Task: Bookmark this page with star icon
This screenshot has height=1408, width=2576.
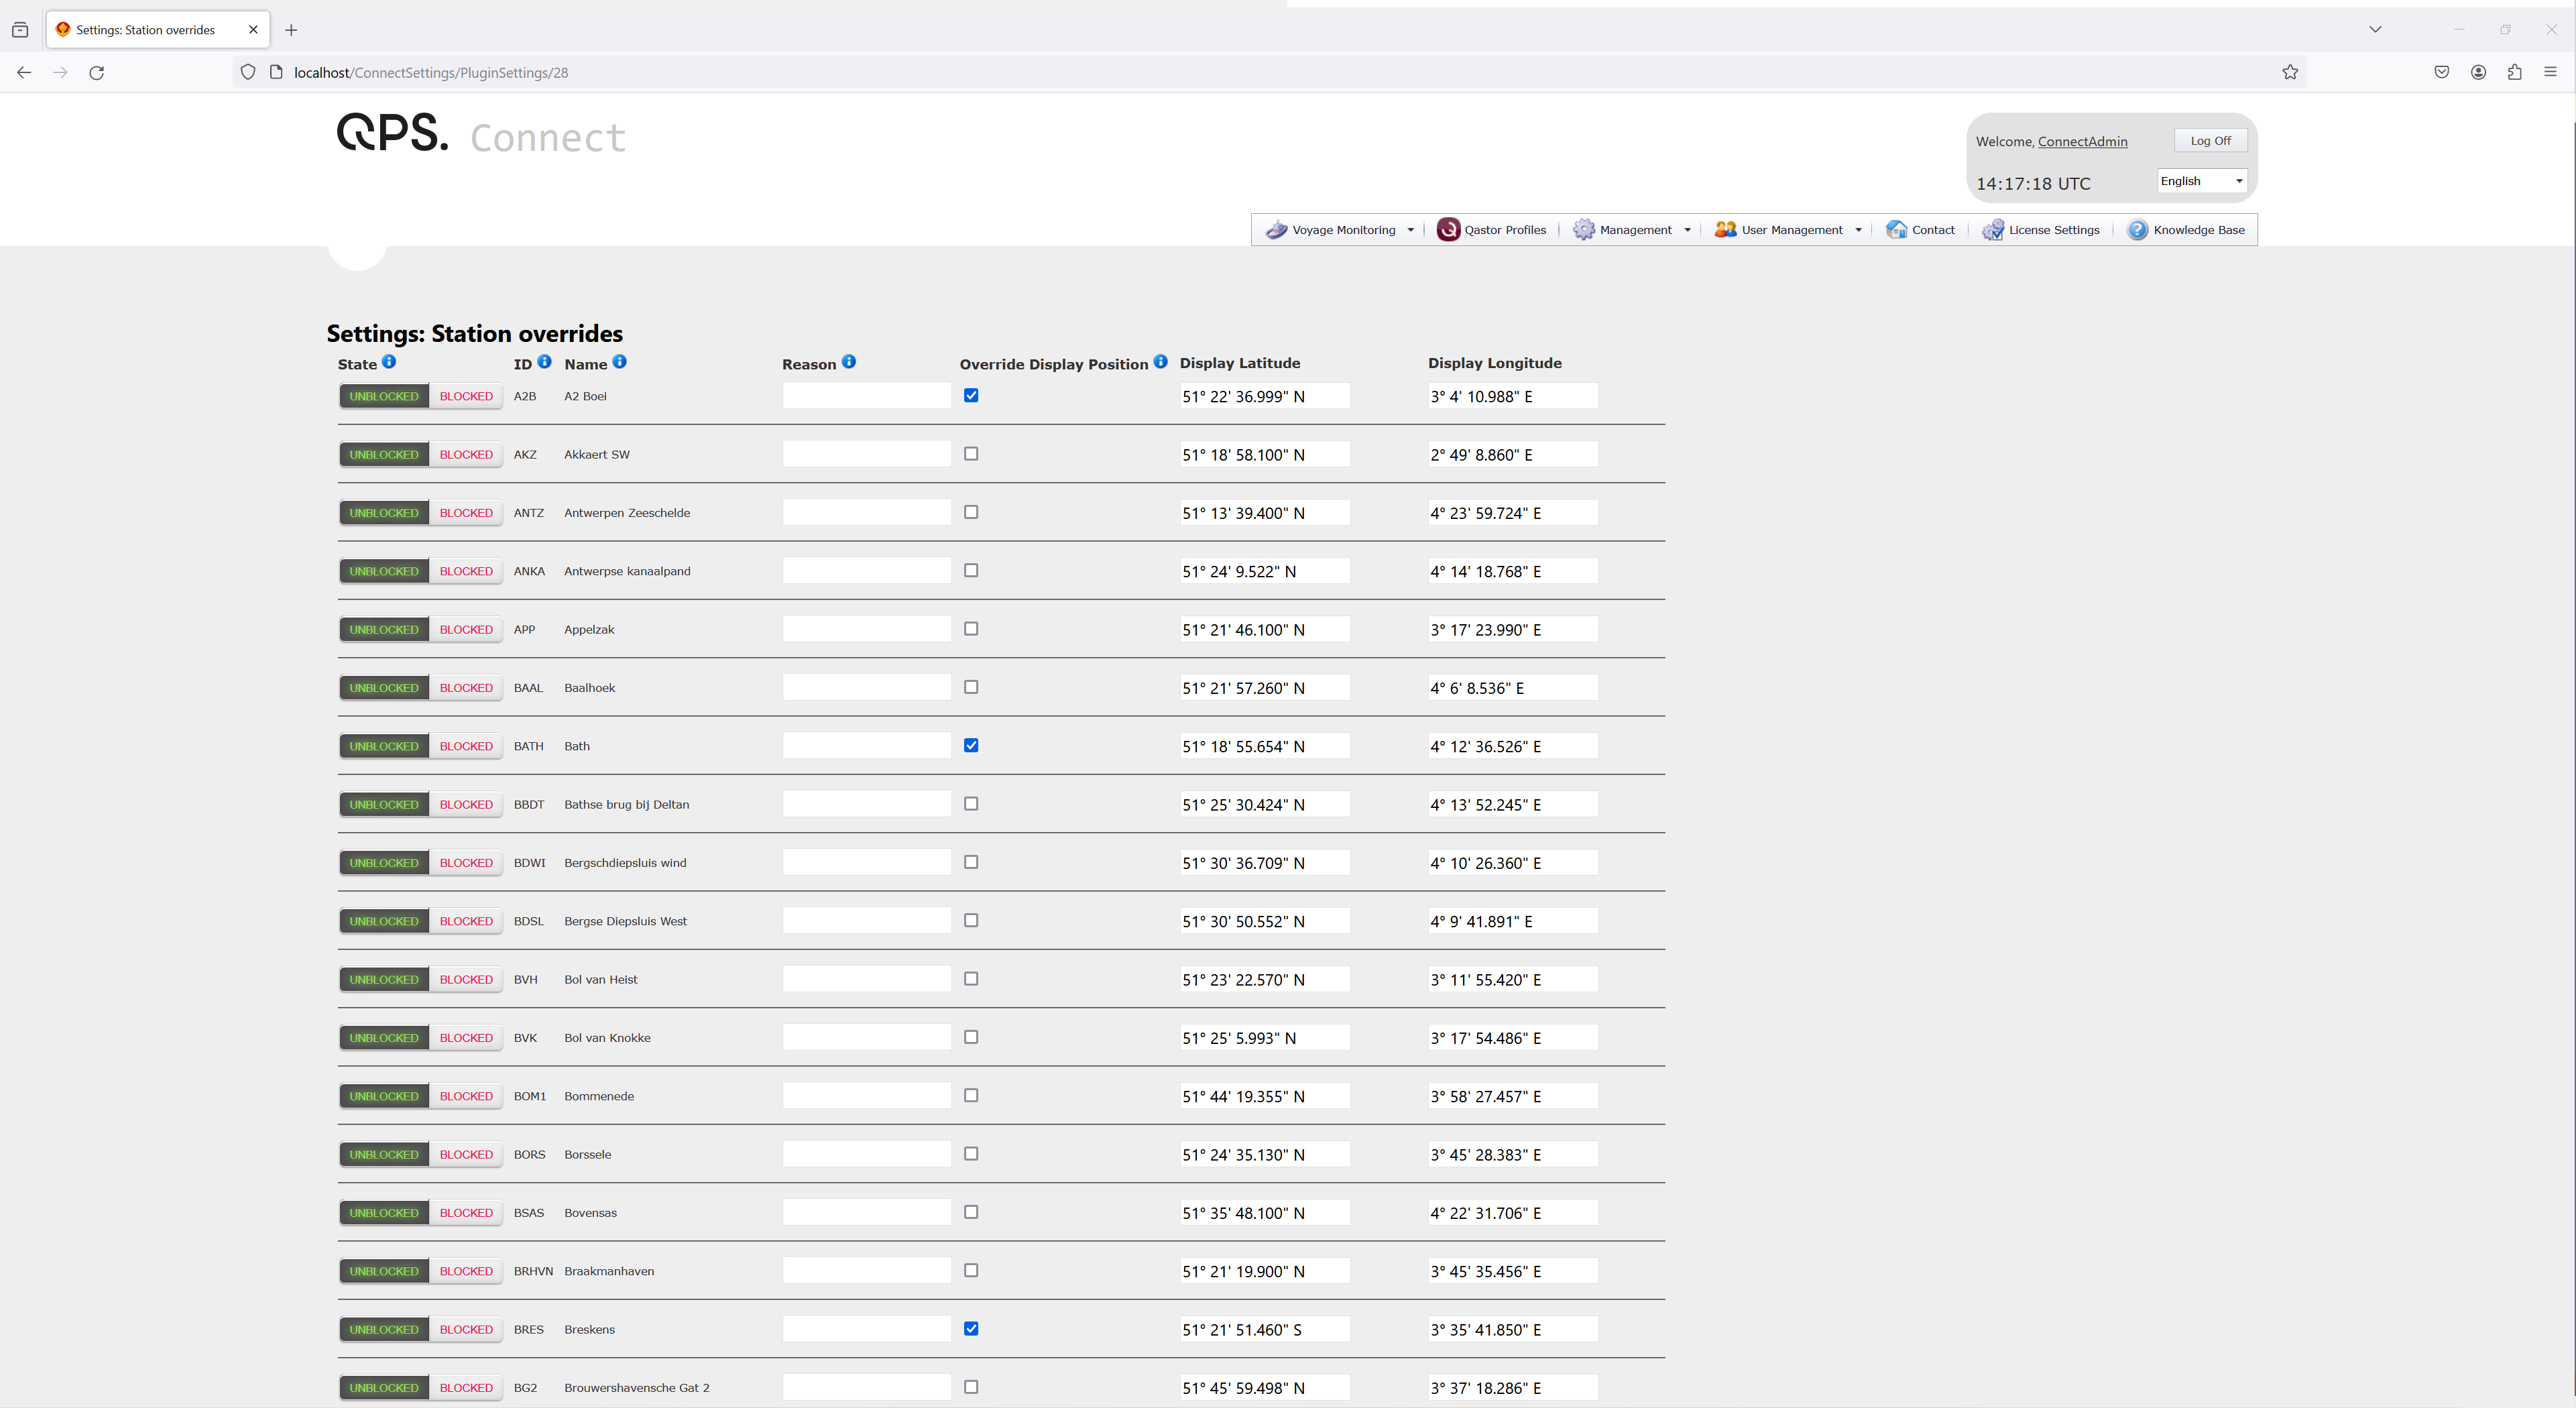Action: (x=2290, y=72)
